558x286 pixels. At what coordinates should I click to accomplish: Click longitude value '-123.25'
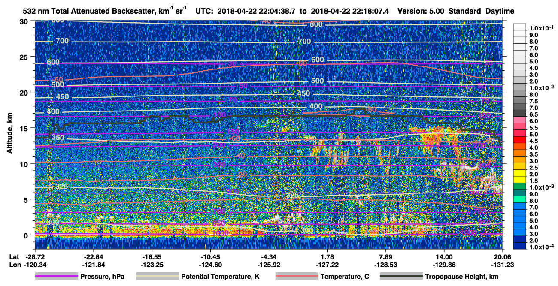(x=151, y=265)
